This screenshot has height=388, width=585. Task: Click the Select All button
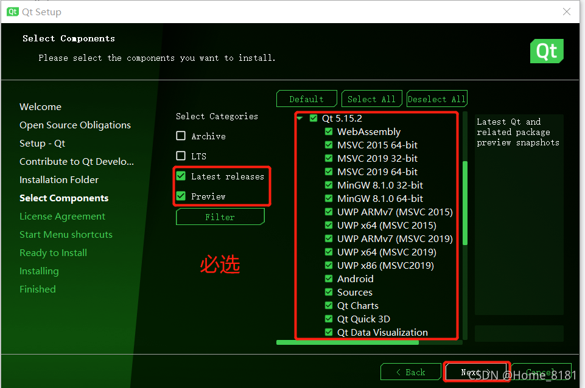[371, 99]
